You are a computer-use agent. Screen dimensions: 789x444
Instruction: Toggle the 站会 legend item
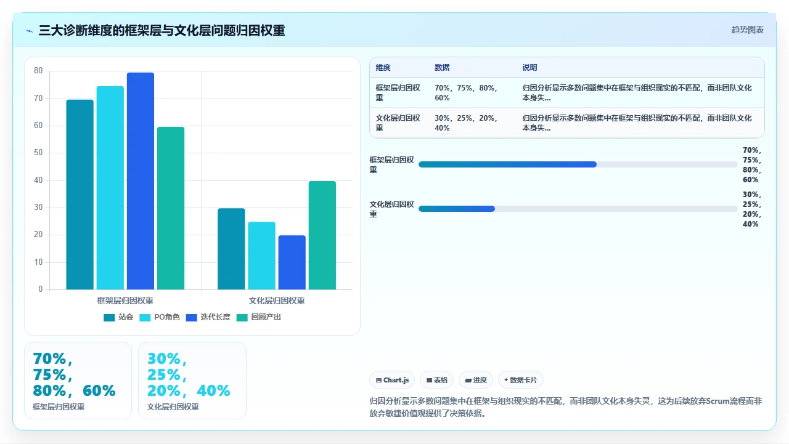tap(118, 317)
